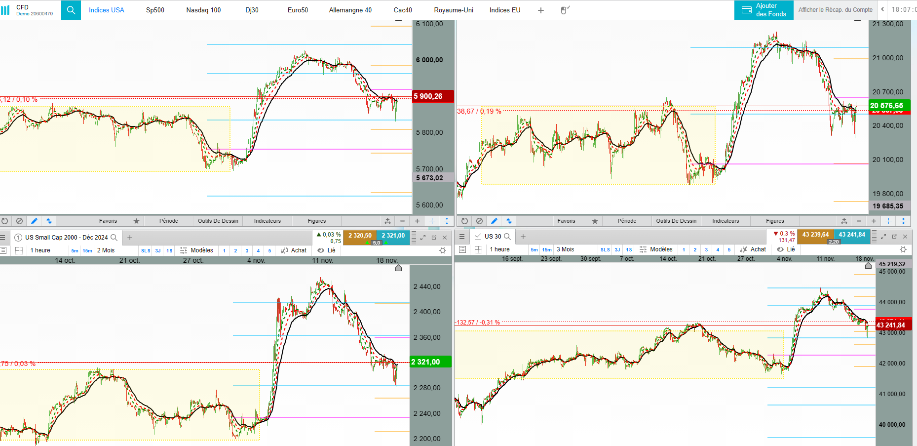Click the crosshair icon on Sp500 chart toolbar

(432, 221)
